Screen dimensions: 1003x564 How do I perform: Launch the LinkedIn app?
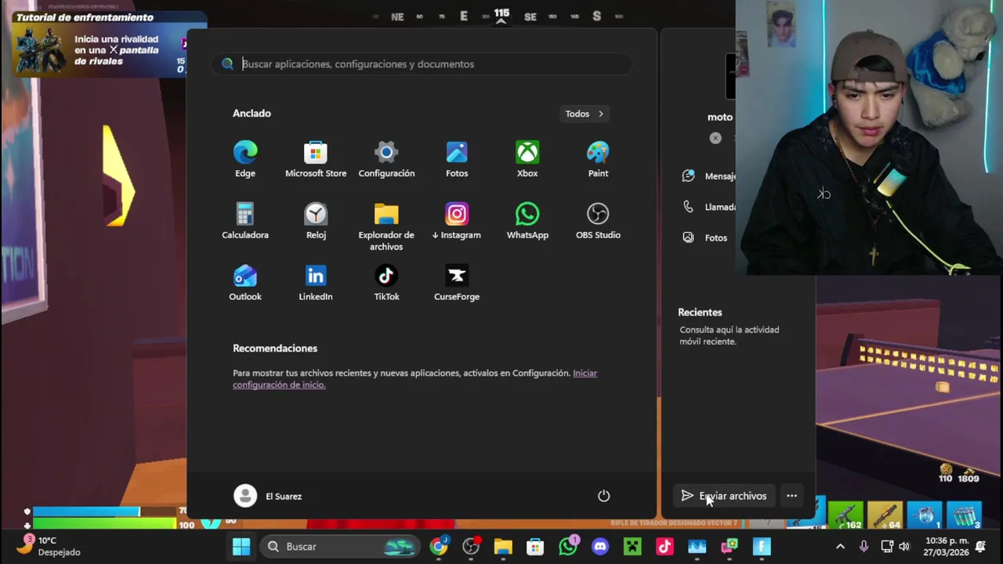pyautogui.click(x=316, y=283)
